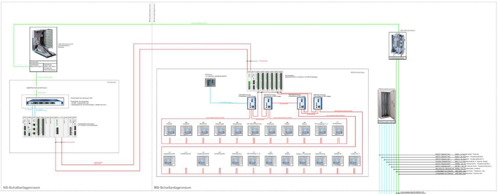Image resolution: width=498 pixels, height=194 pixels.
Task: Select the Fernwirkstation module rack in MS-Schaltanlage
Action: [265, 81]
